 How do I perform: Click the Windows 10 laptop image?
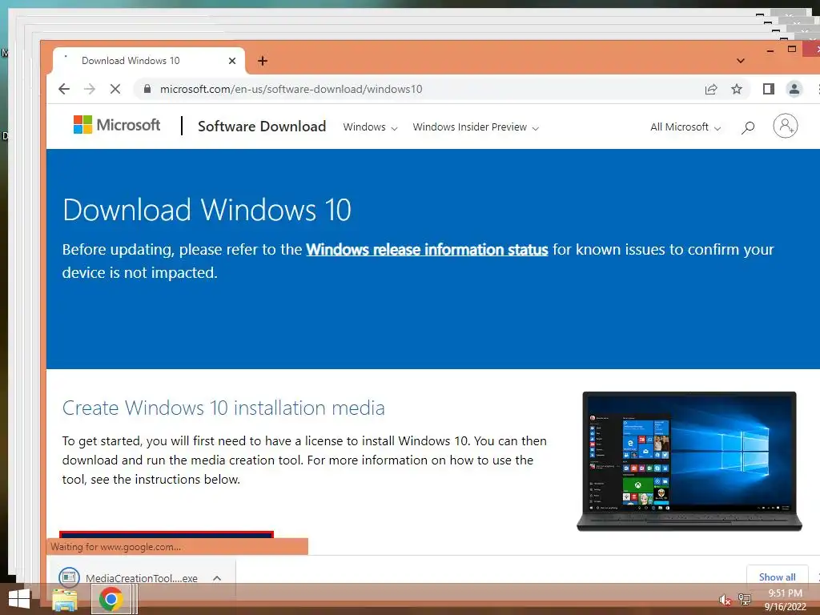pyautogui.click(x=689, y=460)
